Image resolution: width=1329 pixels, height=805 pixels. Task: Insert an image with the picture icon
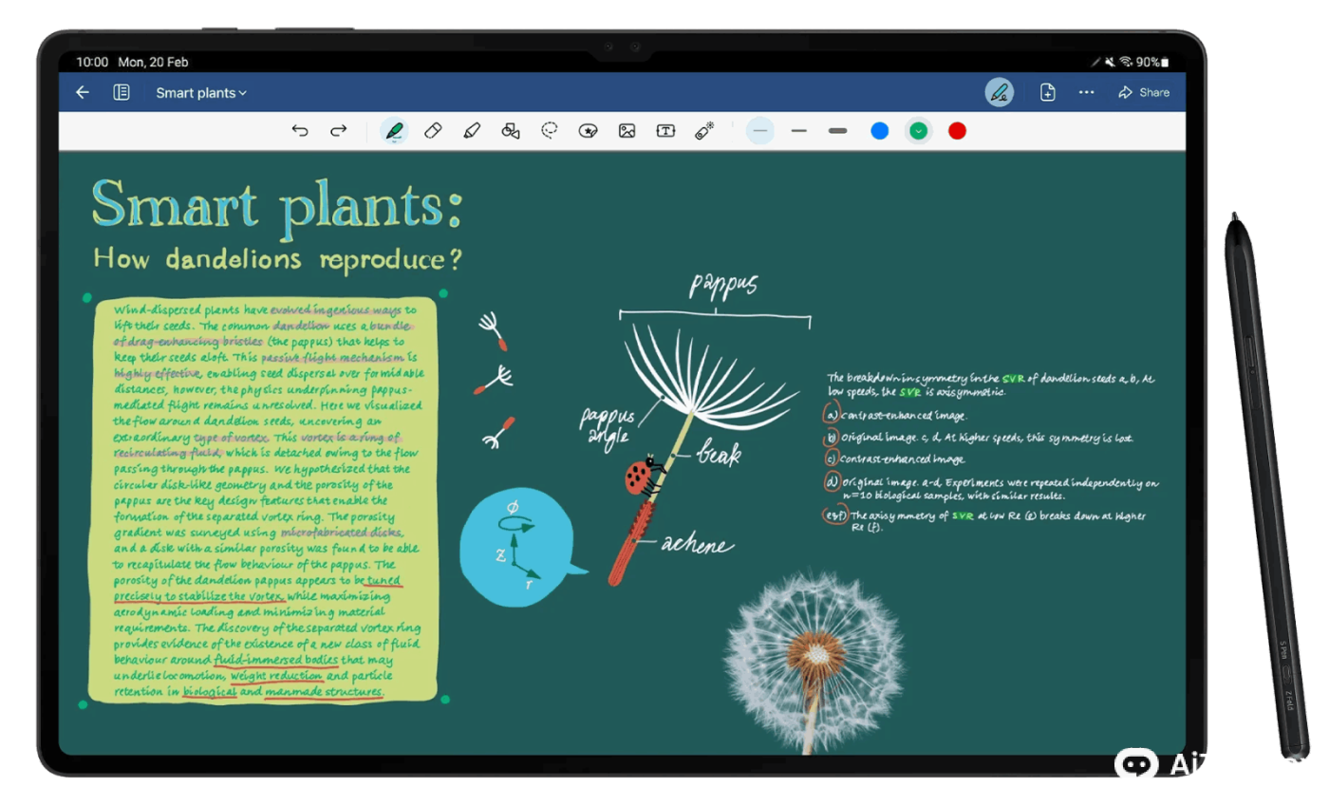(627, 131)
